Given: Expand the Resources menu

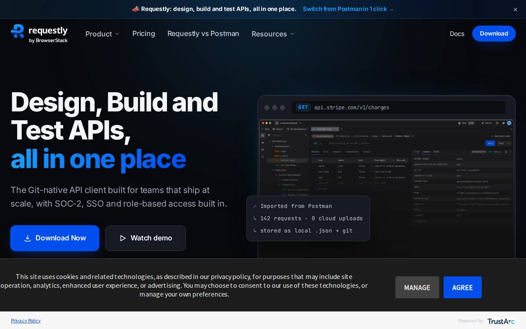Looking at the screenshot, I should (273, 34).
